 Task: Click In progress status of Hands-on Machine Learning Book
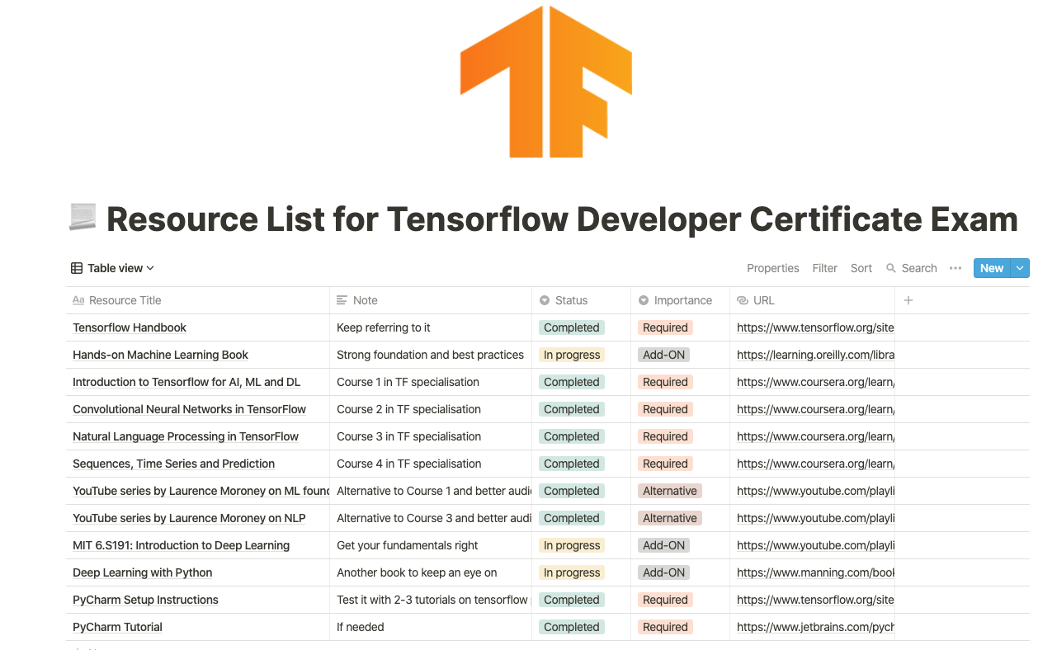pos(572,355)
